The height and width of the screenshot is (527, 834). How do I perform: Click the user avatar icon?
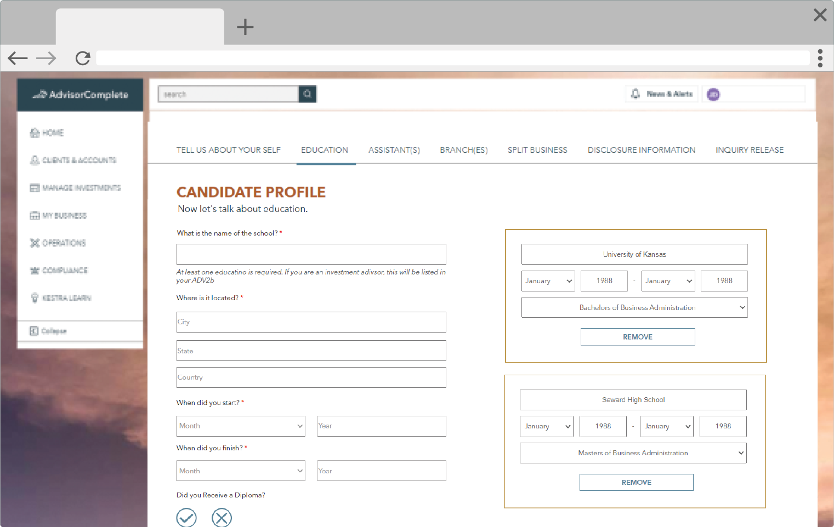[x=713, y=95]
